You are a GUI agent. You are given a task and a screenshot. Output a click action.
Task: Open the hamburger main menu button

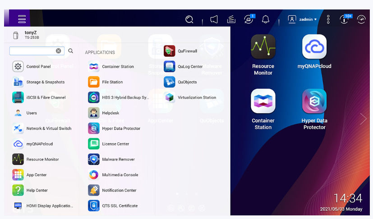point(22,19)
